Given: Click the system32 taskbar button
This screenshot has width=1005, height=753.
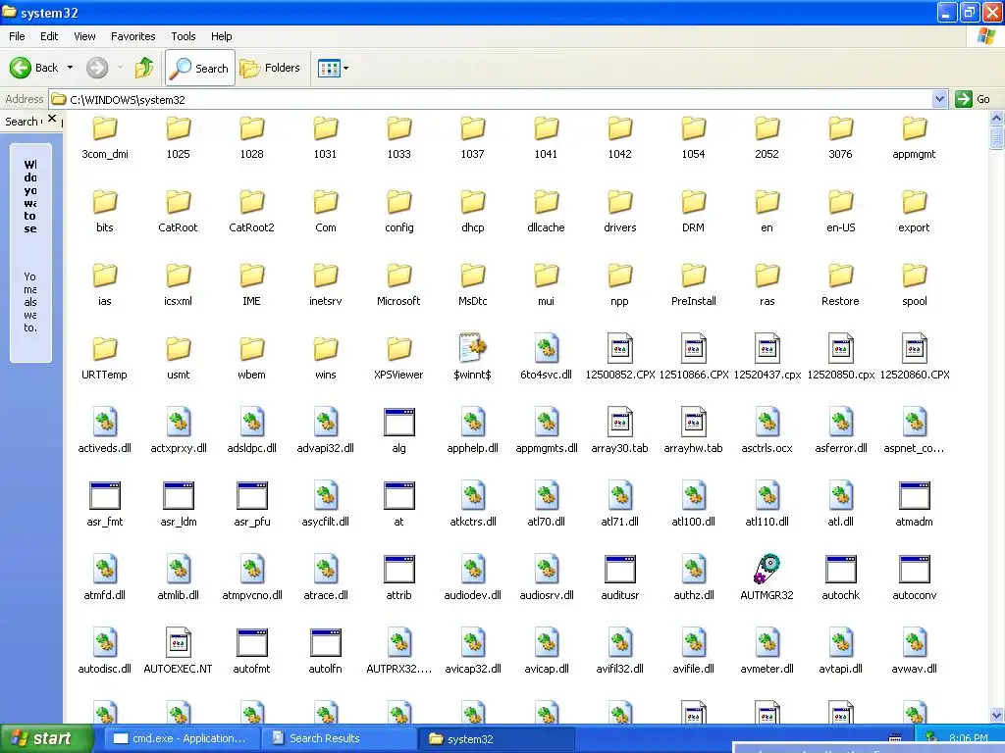Looking at the screenshot, I should tap(497, 739).
